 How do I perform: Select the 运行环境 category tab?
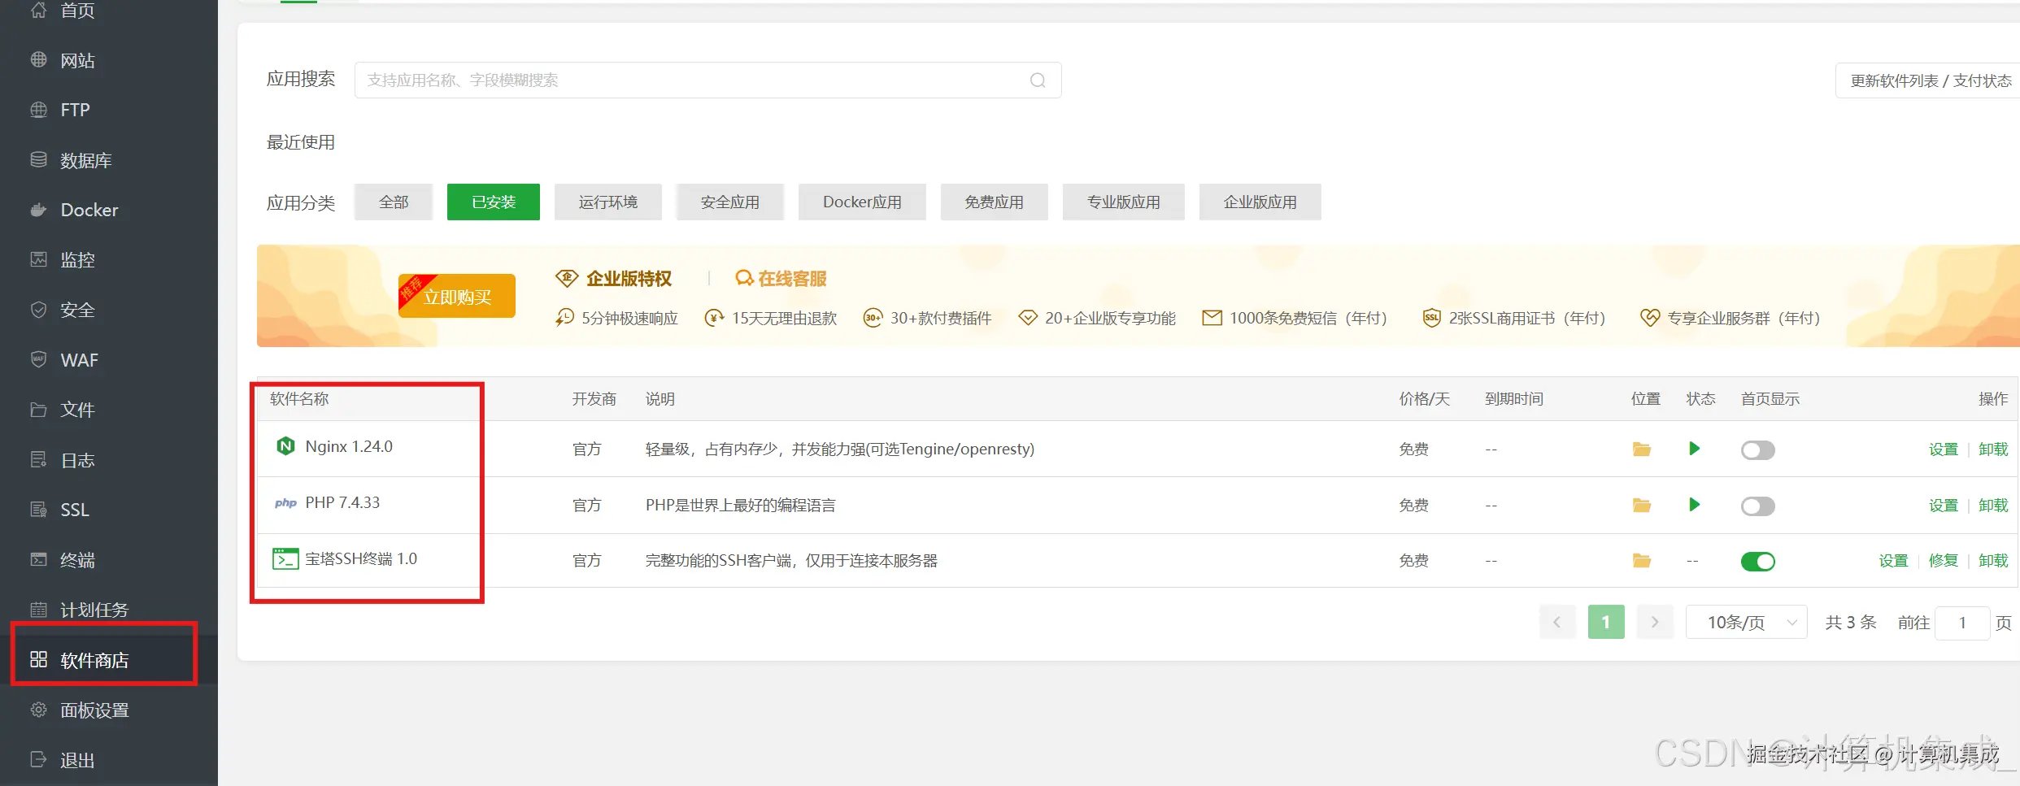coord(608,202)
